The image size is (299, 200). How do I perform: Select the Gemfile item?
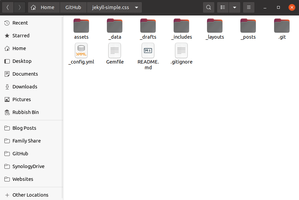[114, 54]
